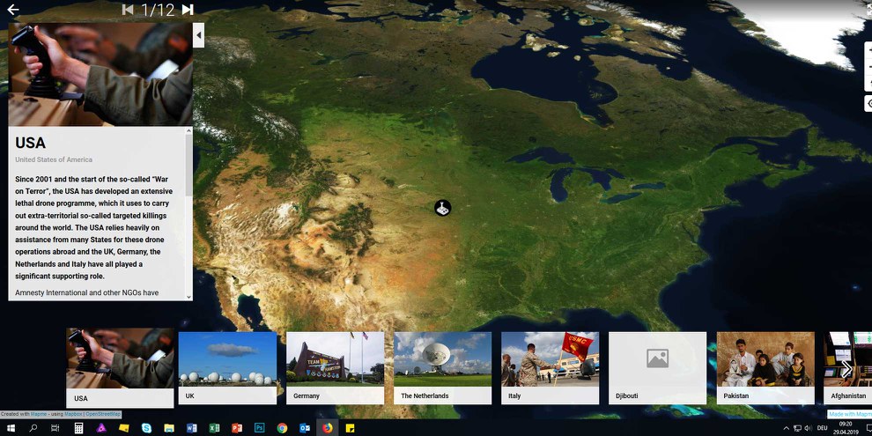The width and height of the screenshot is (872, 436).
Task: Open The Netherlands location card
Action: tap(443, 367)
